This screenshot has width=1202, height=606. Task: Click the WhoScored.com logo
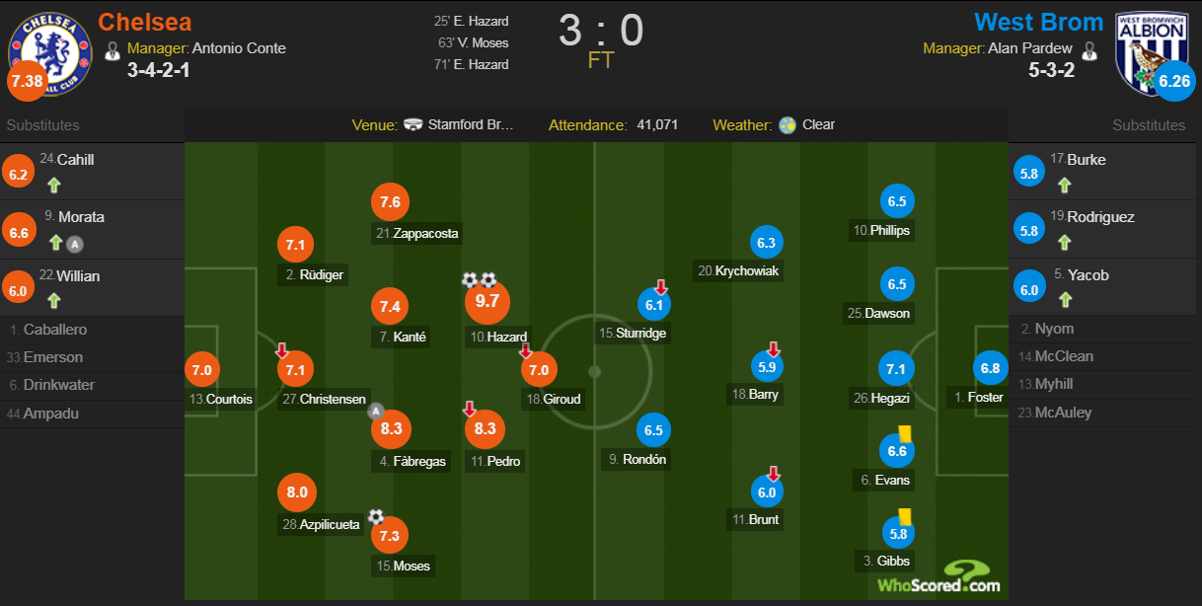pos(939,576)
